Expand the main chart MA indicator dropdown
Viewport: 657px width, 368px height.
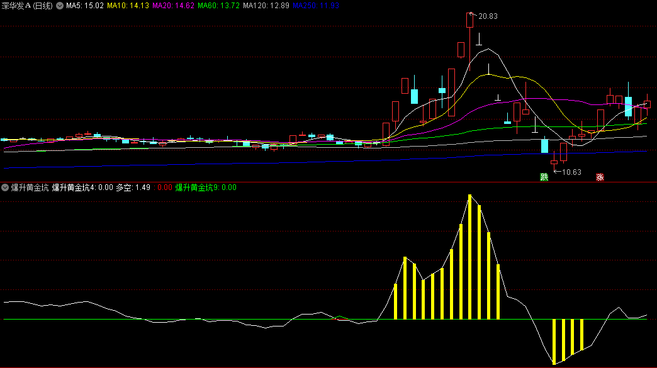pos(60,6)
